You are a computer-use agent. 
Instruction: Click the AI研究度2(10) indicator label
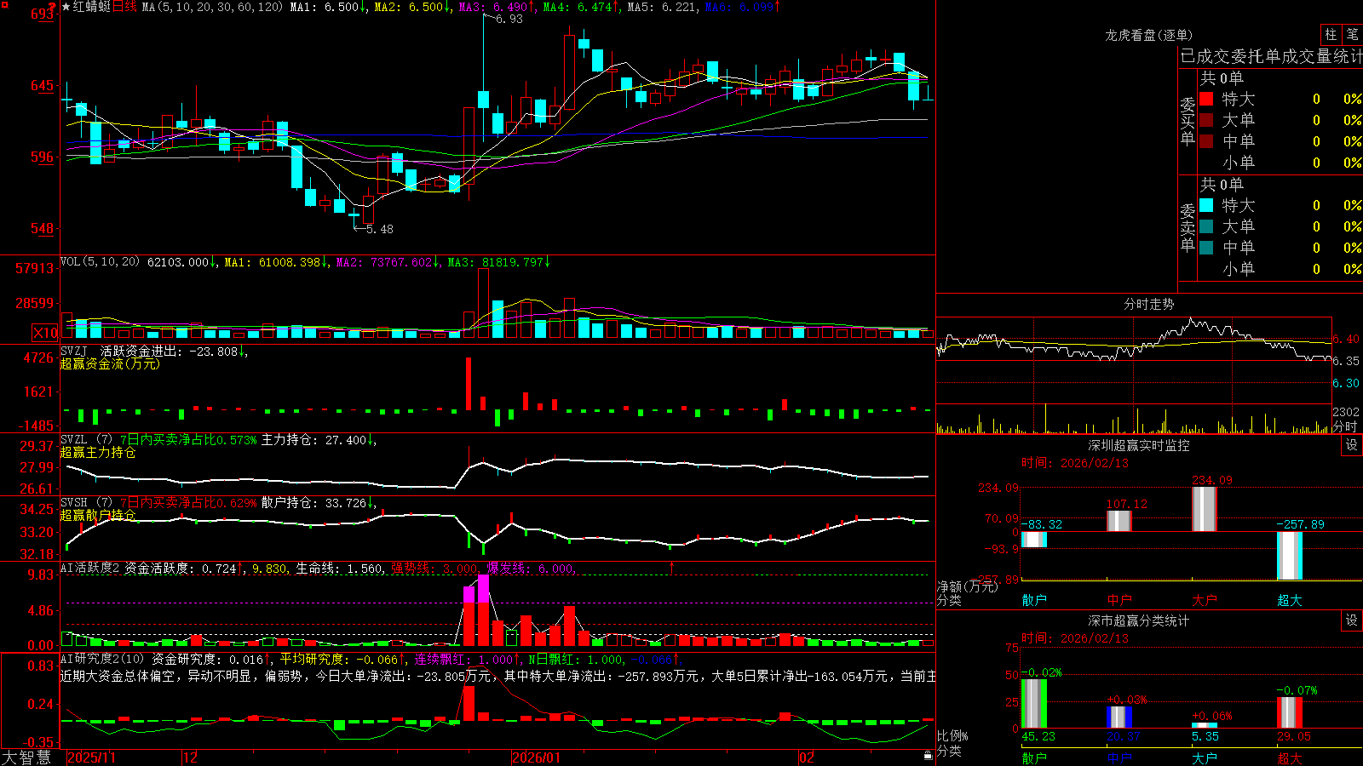click(x=102, y=659)
